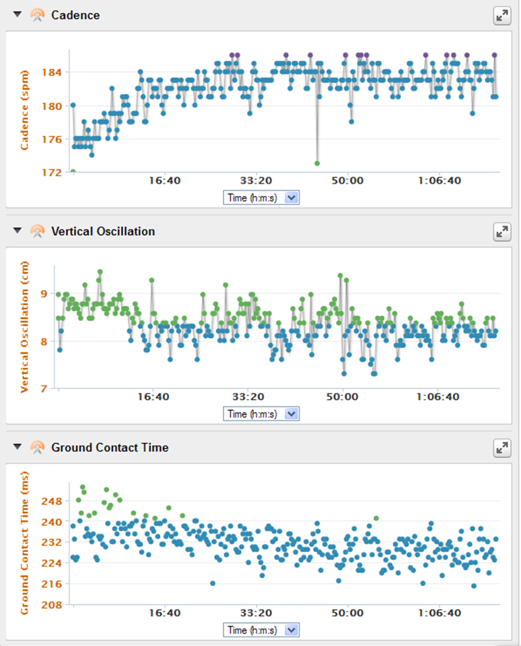Click the Cadence section title
521x646 pixels.
[x=75, y=15]
